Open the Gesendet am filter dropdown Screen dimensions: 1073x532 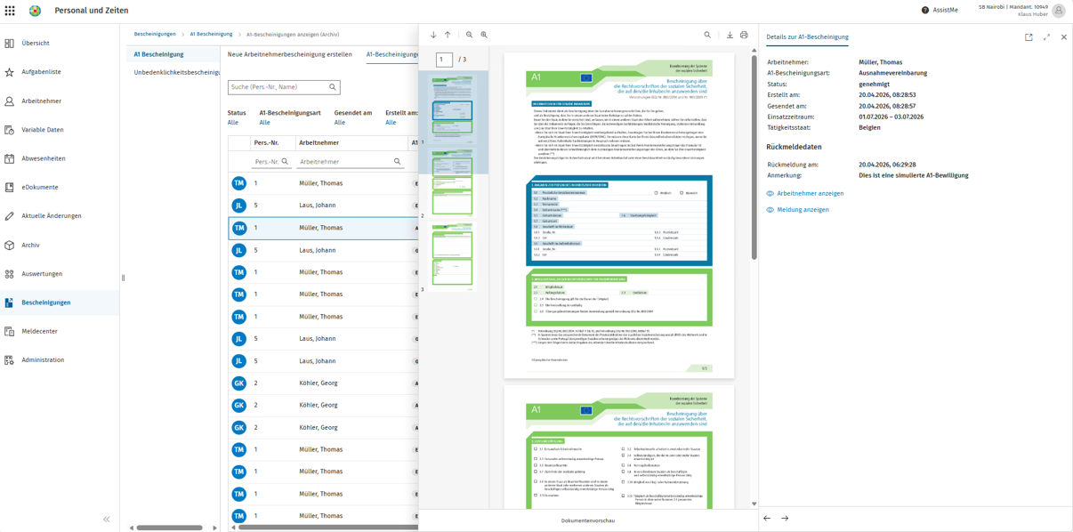point(353,117)
